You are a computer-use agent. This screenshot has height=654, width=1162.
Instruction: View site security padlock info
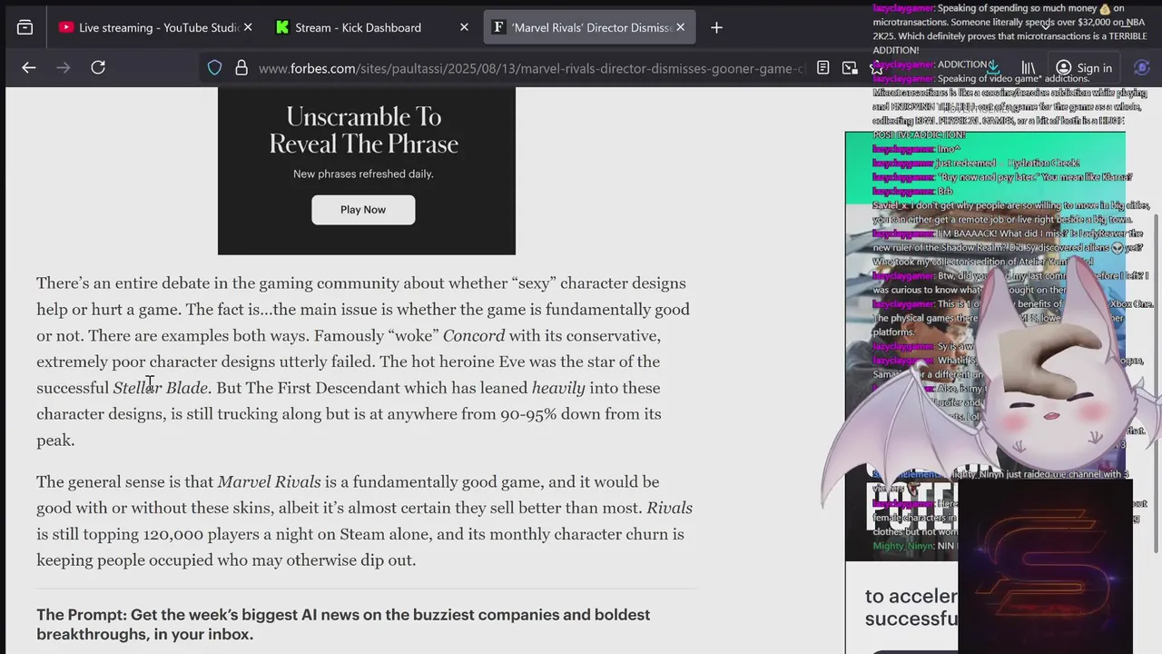tap(241, 68)
